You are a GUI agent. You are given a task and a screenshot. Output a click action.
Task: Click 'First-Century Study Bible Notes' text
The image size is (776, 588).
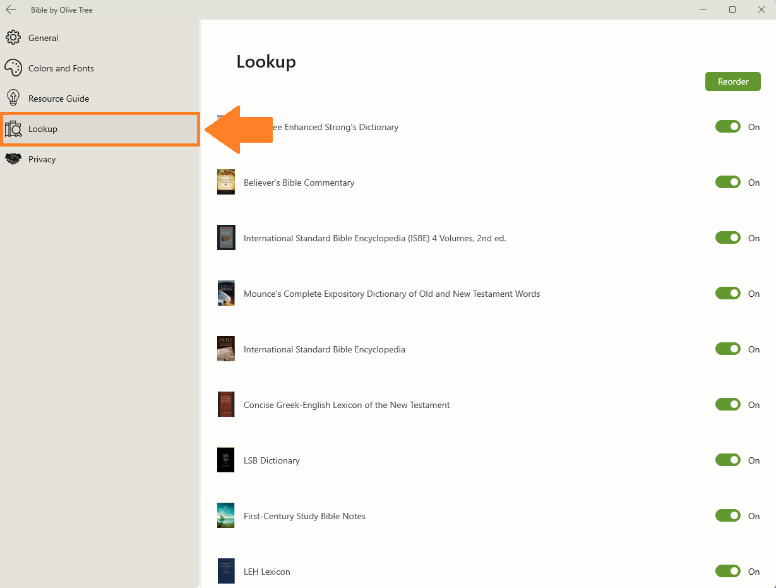304,516
